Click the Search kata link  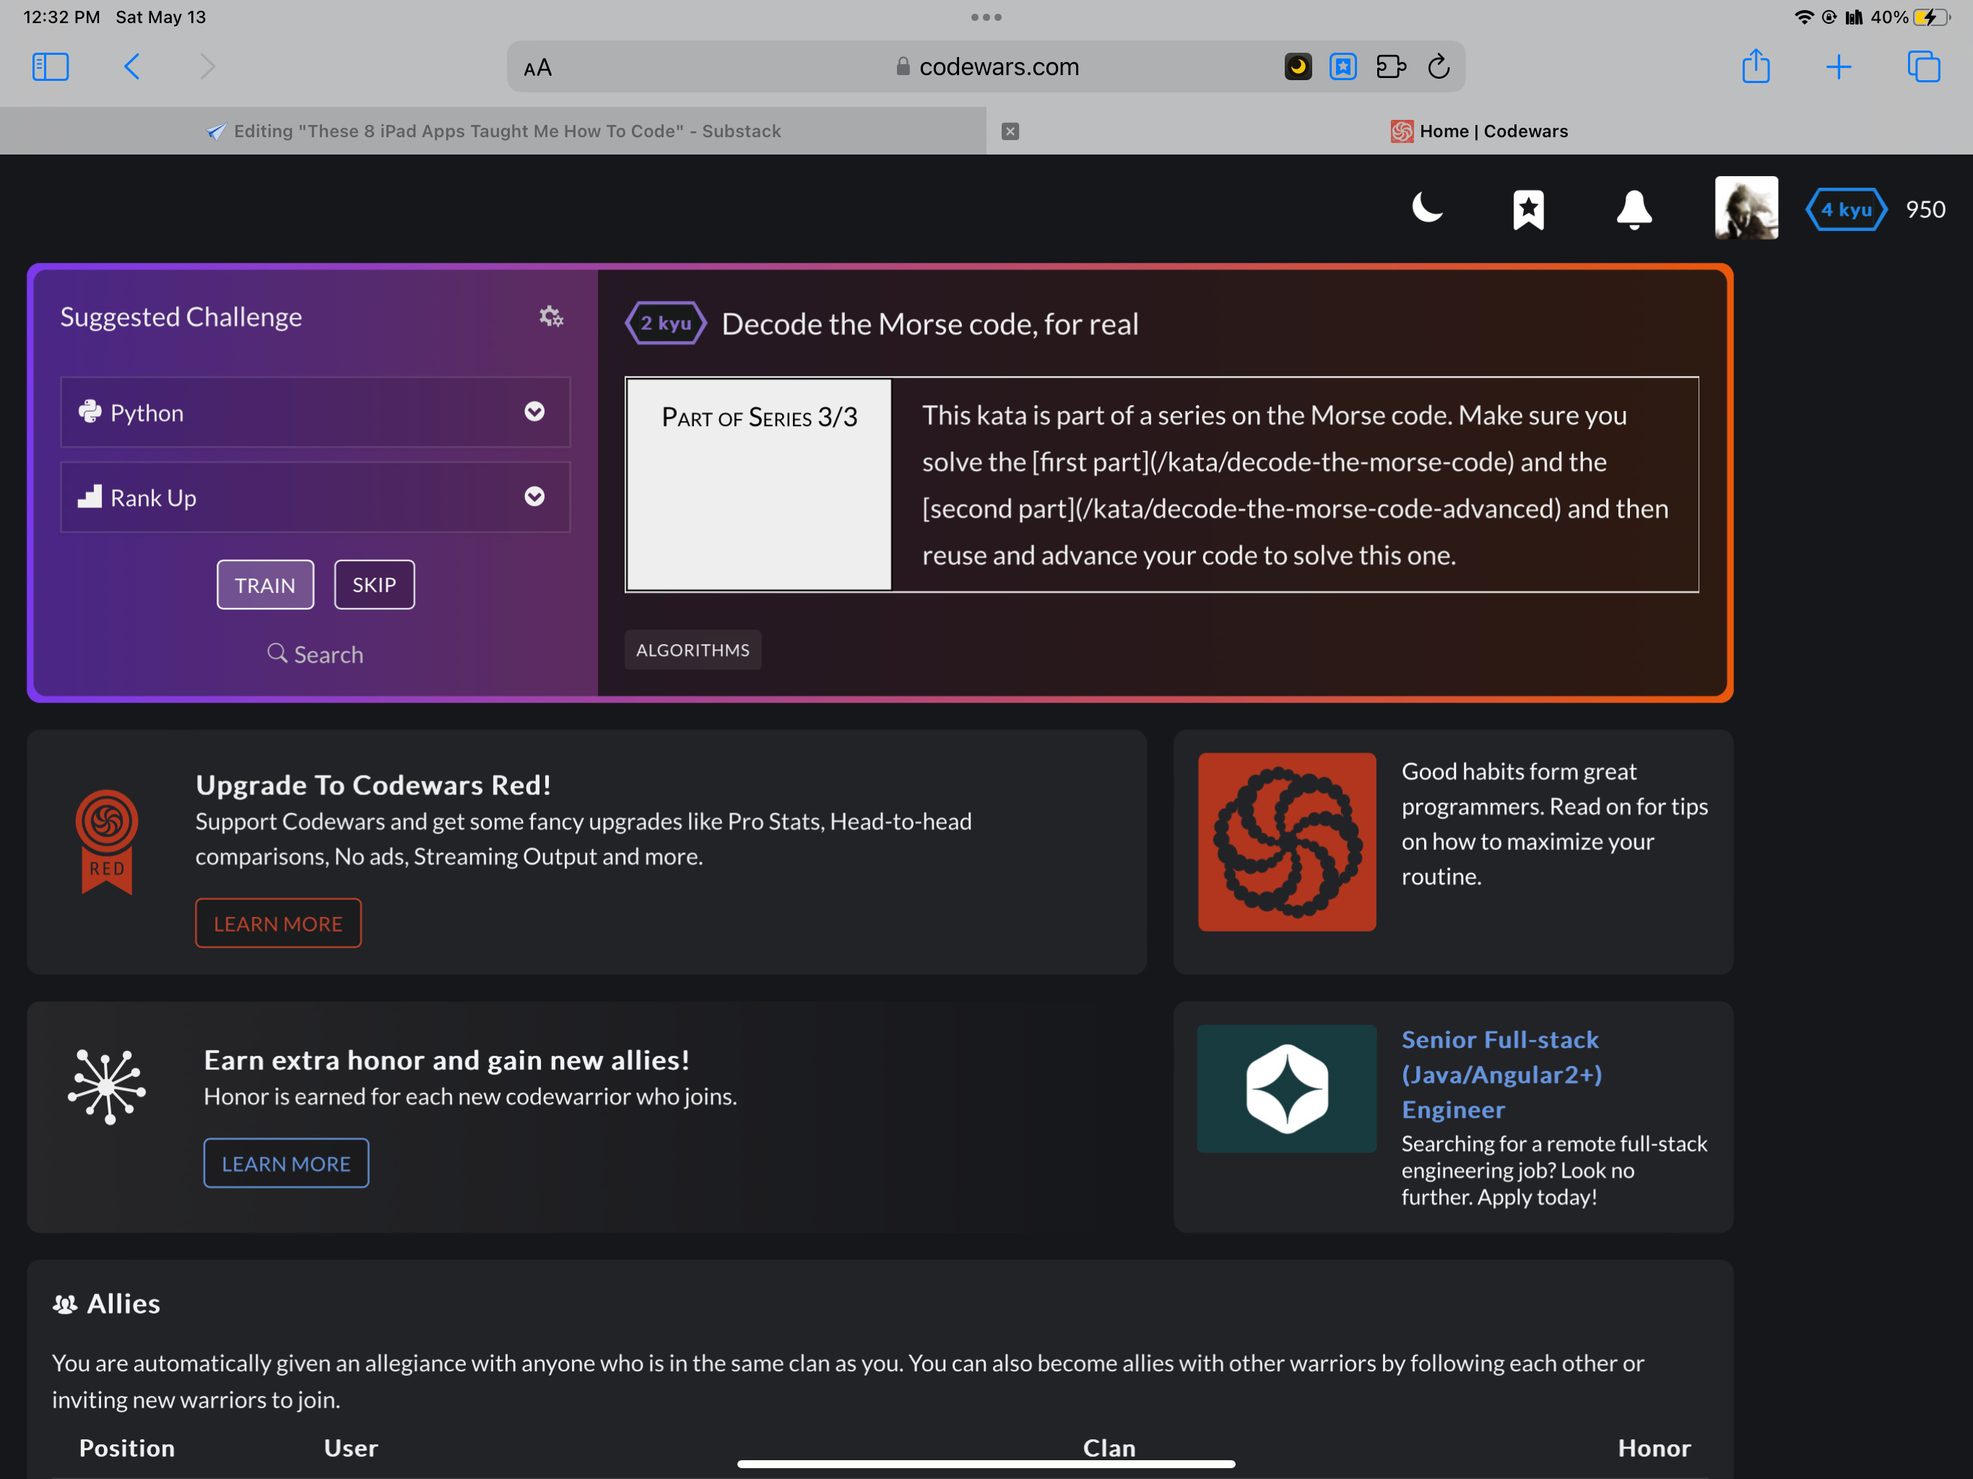click(315, 654)
